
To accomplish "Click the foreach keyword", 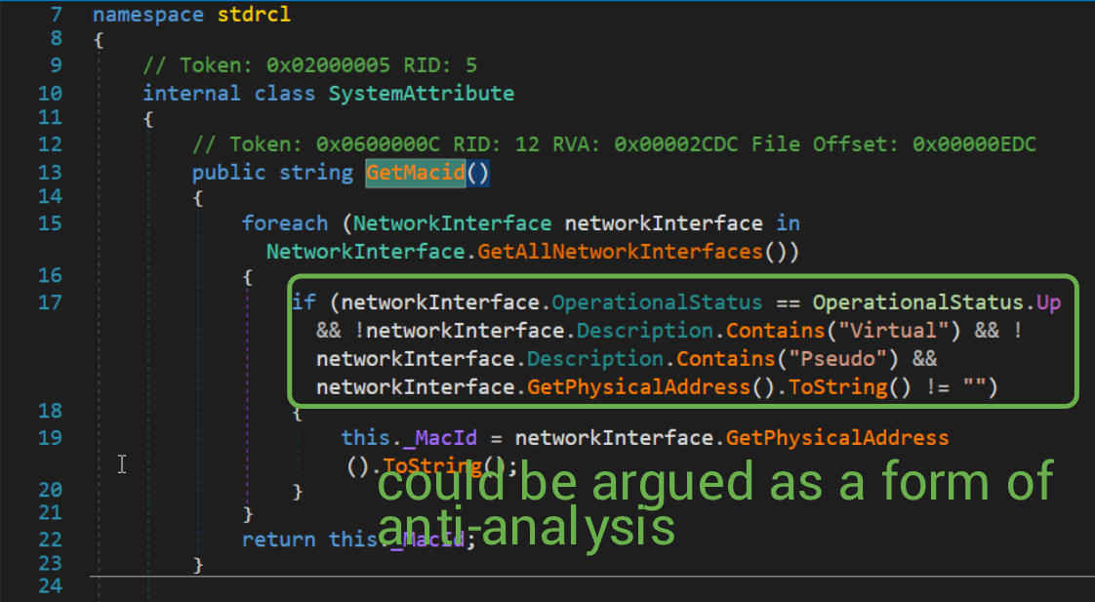I will pos(291,223).
